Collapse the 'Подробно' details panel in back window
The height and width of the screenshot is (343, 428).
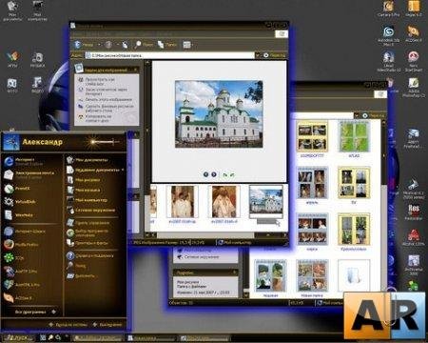pos(234,272)
